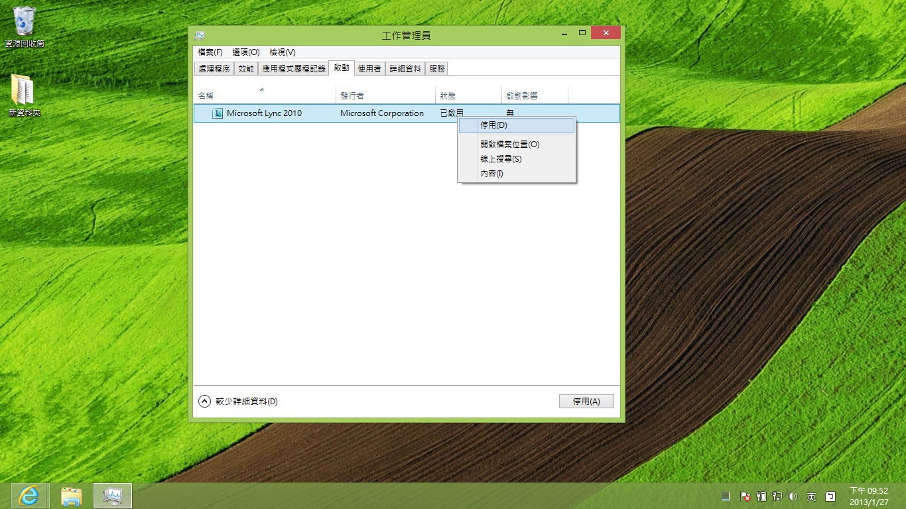Click the network tray icon

click(x=777, y=496)
